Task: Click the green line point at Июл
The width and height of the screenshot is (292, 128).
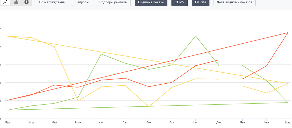Action: click(x=101, y=54)
